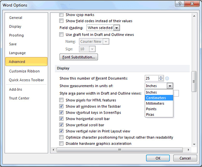The height and width of the screenshot is (167, 202).
Task: Enable Optimize character positioning for layout
Action: (x=61, y=137)
